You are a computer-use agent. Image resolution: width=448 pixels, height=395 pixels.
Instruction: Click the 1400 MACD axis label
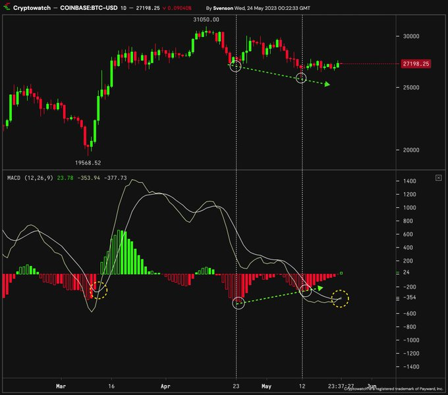click(x=409, y=181)
